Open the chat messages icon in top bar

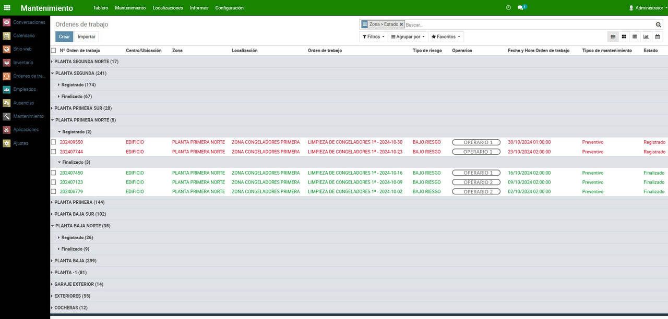click(x=521, y=8)
